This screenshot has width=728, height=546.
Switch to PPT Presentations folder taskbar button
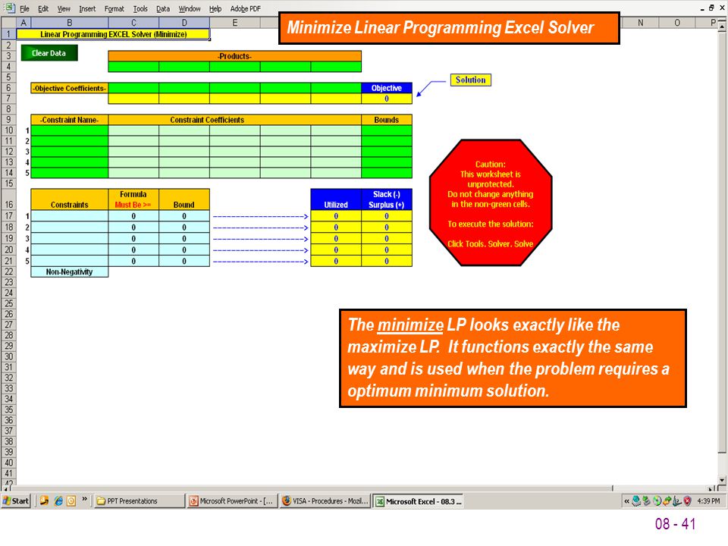pyautogui.click(x=140, y=501)
